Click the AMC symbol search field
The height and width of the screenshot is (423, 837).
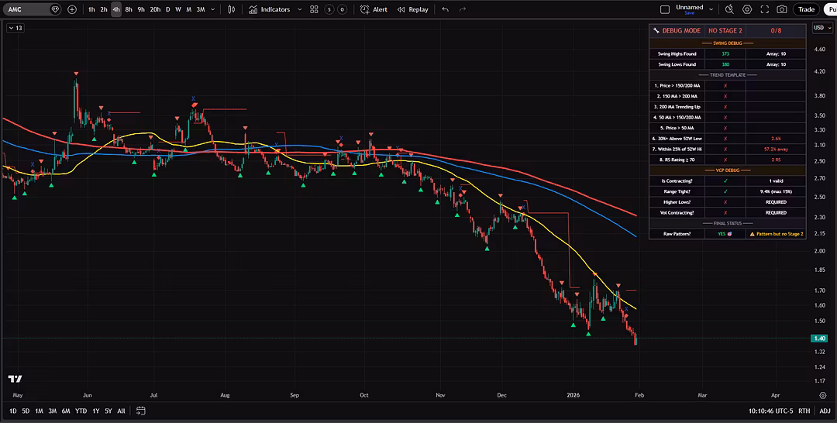(27, 9)
